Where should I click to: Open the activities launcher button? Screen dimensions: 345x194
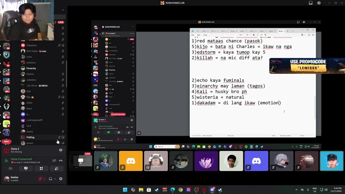pos(41,168)
